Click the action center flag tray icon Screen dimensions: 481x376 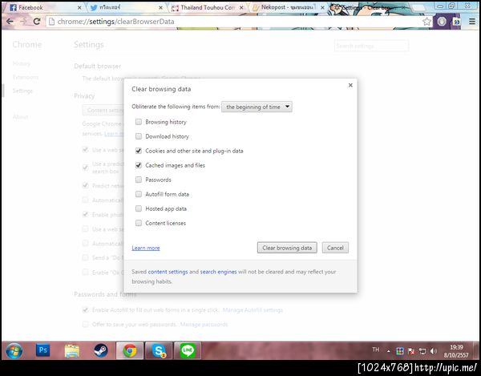tap(411, 351)
